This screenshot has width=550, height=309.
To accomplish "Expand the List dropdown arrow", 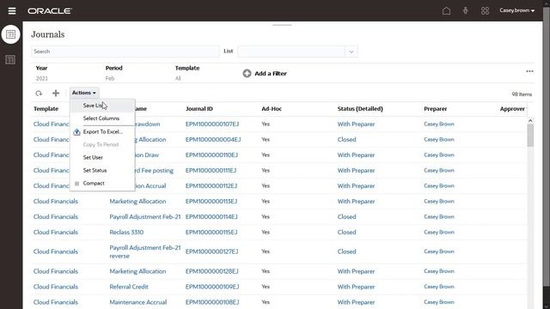I will pyautogui.click(x=351, y=51).
